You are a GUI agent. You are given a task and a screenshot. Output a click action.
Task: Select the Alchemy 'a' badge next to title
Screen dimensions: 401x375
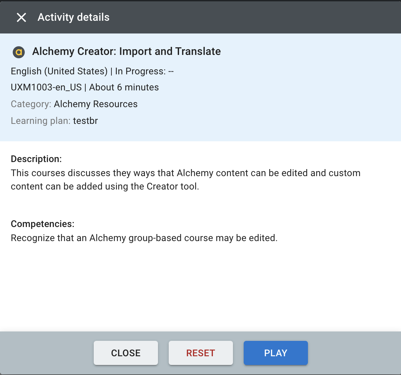[x=18, y=52]
